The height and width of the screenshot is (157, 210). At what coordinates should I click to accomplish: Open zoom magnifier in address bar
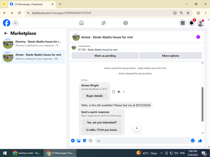(181, 13)
